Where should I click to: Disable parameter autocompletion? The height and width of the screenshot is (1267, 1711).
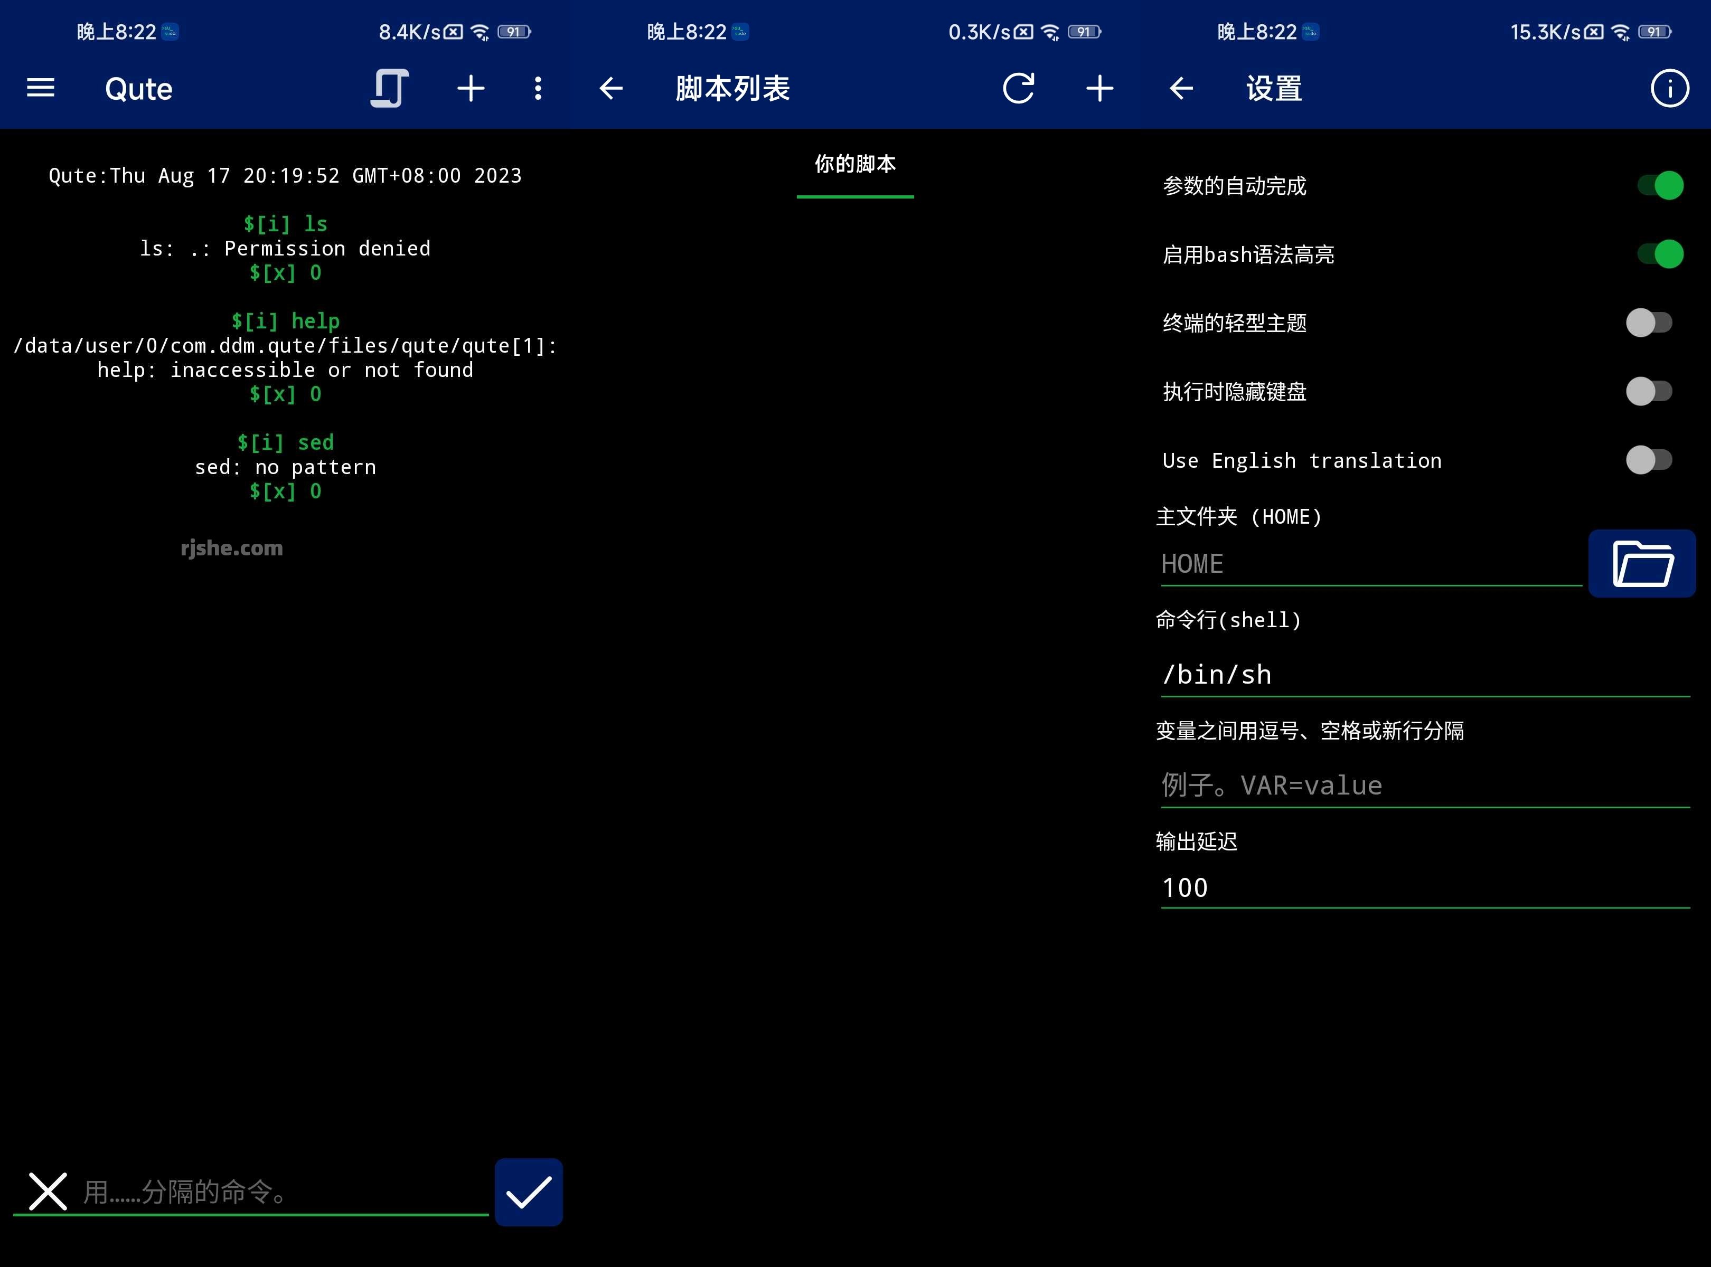[x=1660, y=184]
